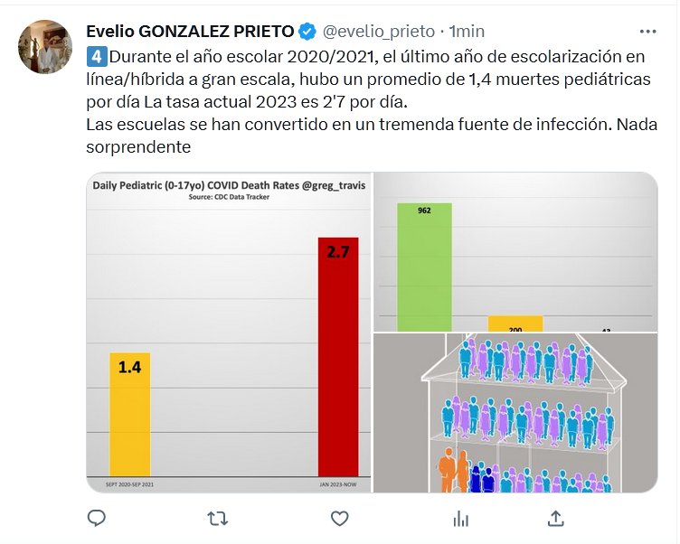Click the small yellow 200 bar
The width and height of the screenshot is (680, 544).
[515, 324]
